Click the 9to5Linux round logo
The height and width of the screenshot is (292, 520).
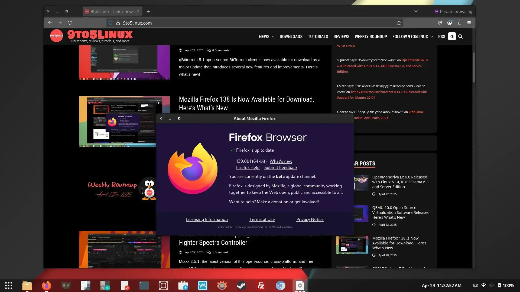57,36
